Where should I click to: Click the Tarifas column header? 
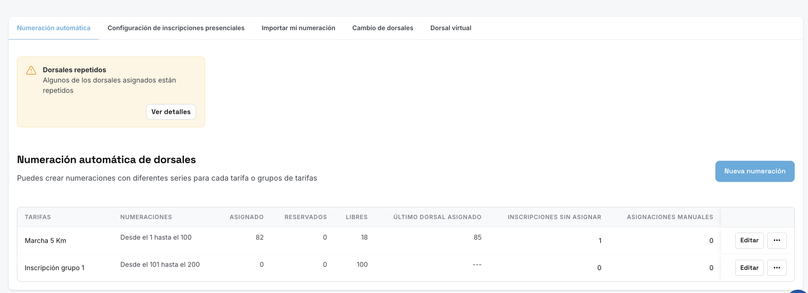(38, 217)
